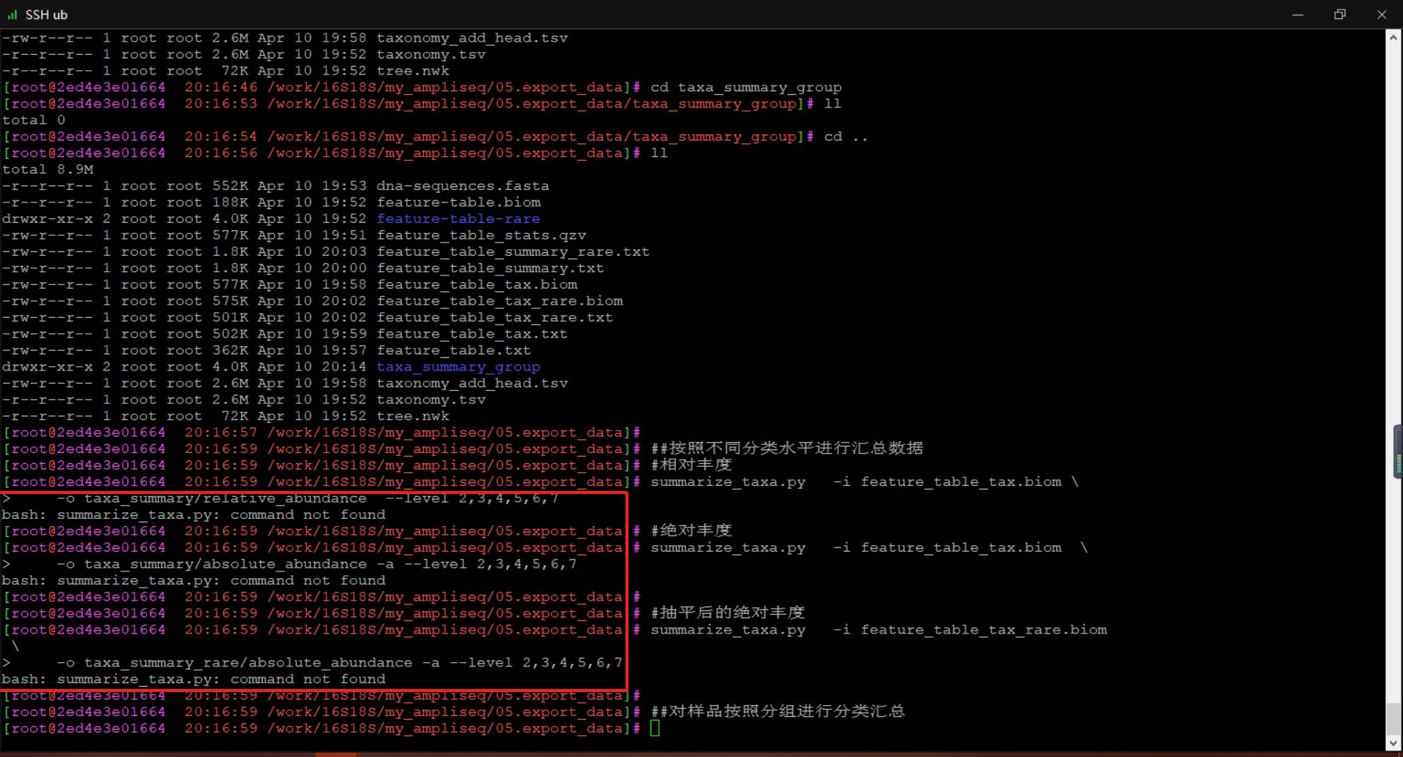The width and height of the screenshot is (1403, 757).
Task: Click the blue taxa_summary_group directory name
Action: [x=458, y=367]
